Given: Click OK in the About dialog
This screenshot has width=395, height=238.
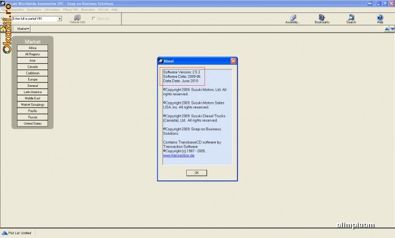Looking at the screenshot, I should point(197,173).
